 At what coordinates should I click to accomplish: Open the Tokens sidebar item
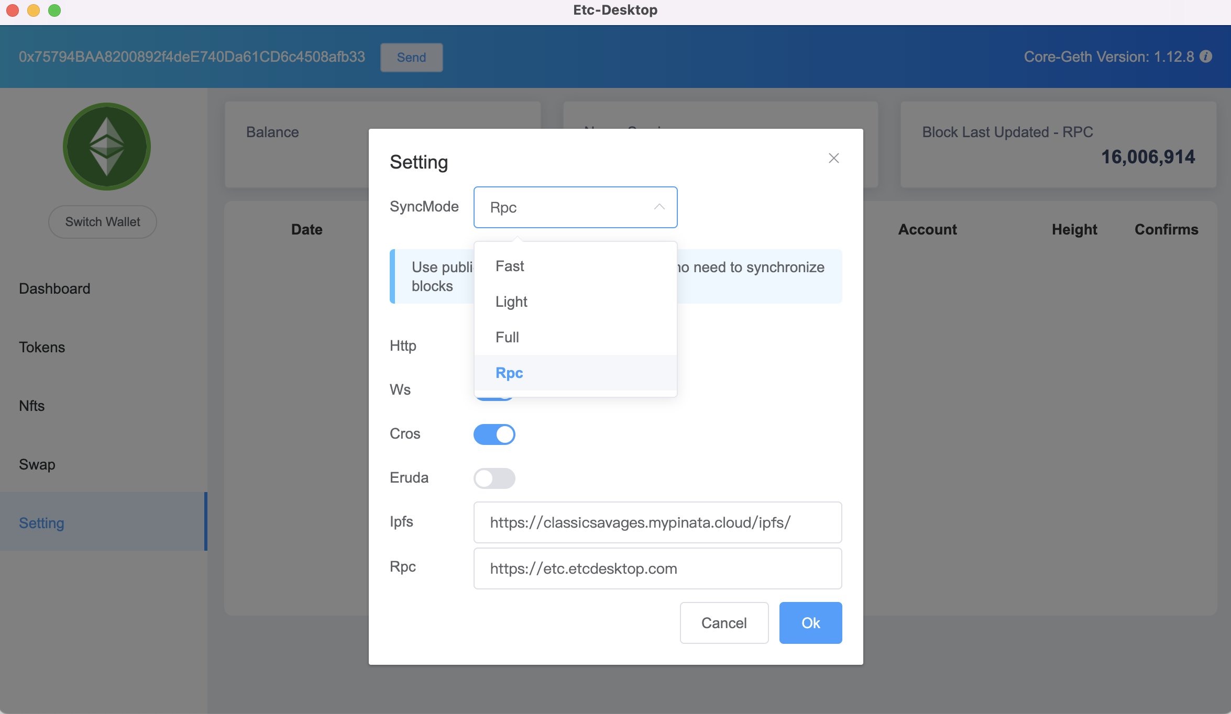coord(104,347)
